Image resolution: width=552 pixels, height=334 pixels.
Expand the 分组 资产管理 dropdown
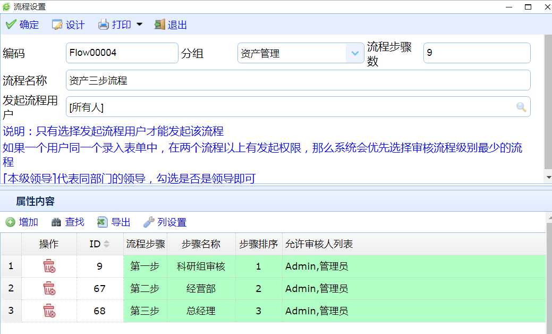point(355,53)
